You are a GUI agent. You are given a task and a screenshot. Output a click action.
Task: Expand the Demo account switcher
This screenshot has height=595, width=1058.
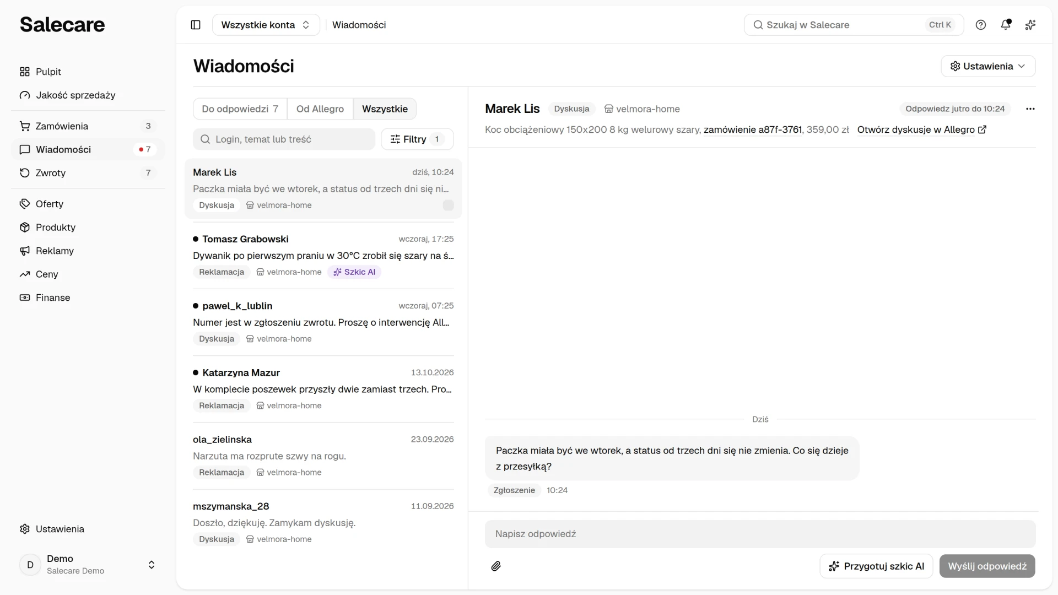88,565
